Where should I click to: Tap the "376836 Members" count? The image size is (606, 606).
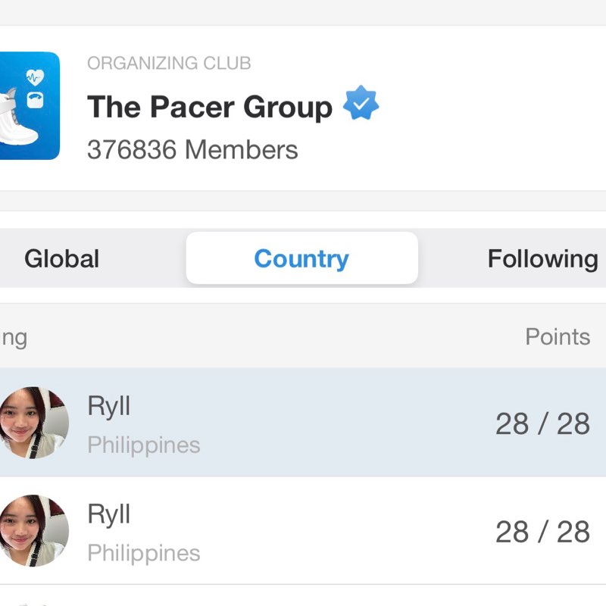(x=192, y=150)
